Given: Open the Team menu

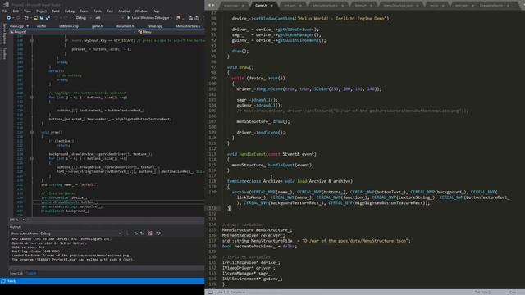Looking at the screenshot, I should coord(84,11).
